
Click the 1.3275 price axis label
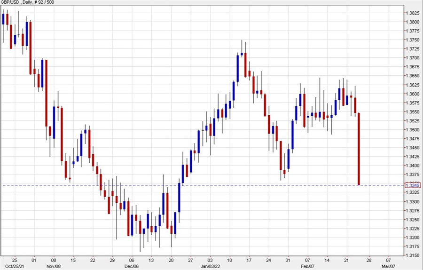pyautogui.click(x=413, y=211)
